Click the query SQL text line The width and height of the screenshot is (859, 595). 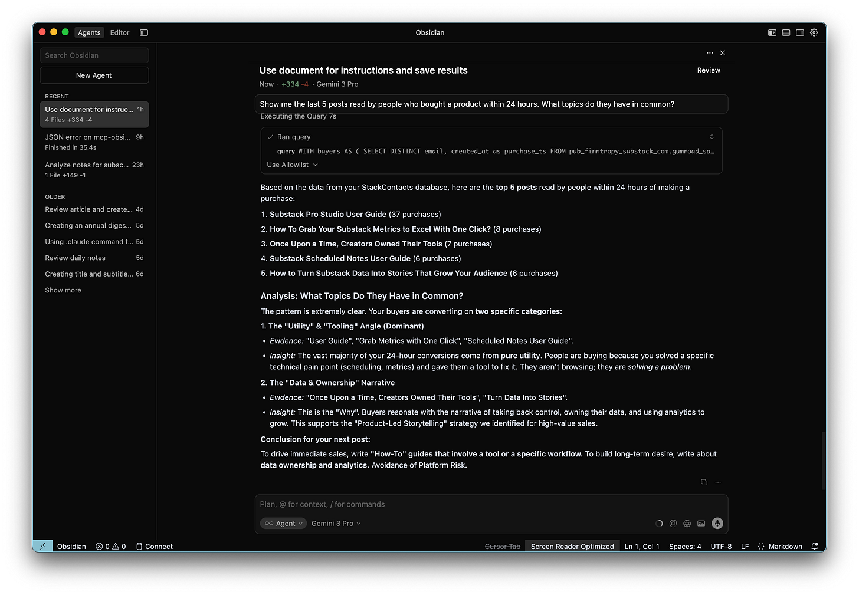coord(496,152)
